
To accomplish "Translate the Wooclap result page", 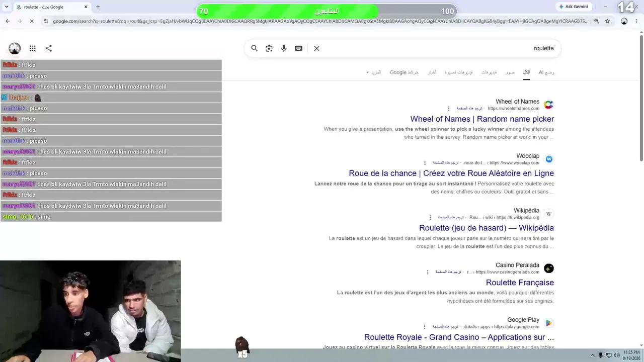I will coord(446,163).
